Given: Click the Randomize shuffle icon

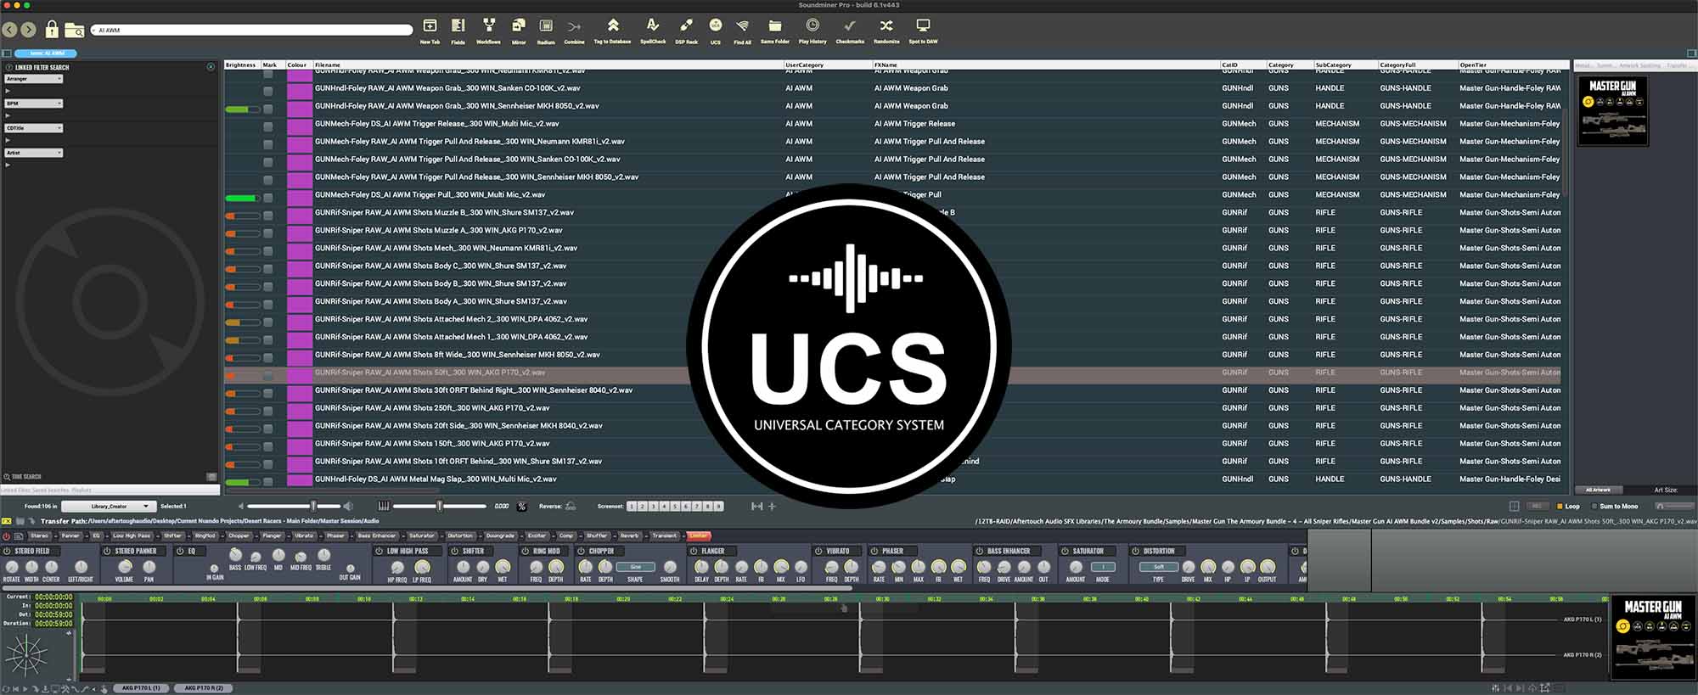Looking at the screenshot, I should (x=886, y=26).
